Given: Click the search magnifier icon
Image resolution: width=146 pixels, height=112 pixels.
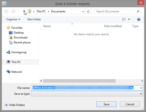Looking at the screenshot, I should [138, 11].
